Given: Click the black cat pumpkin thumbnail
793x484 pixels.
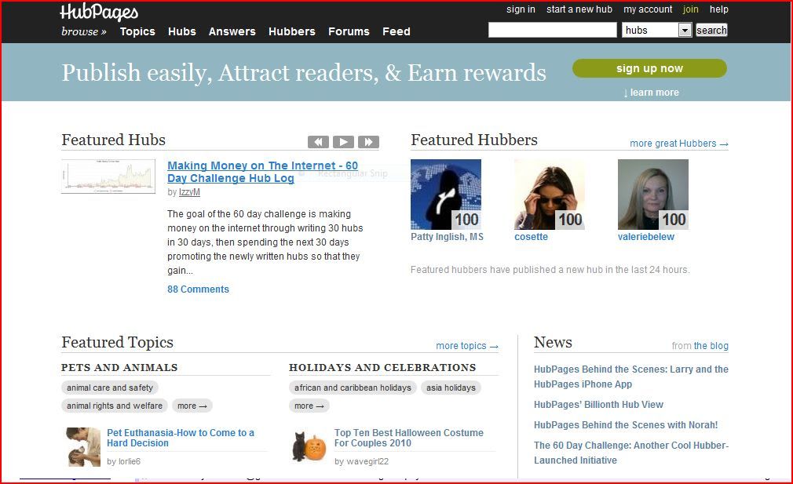Looking at the screenshot, I should [x=309, y=446].
